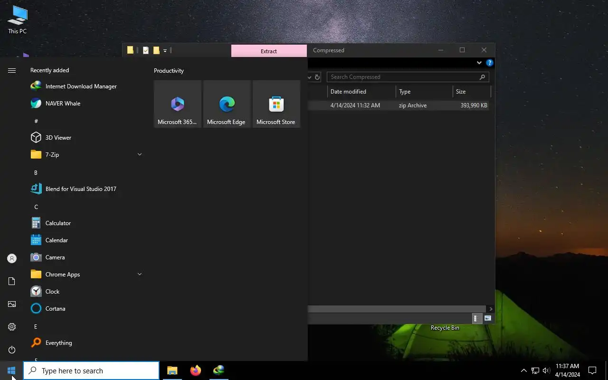Open Settings gear in Start sidebar

pos(12,327)
